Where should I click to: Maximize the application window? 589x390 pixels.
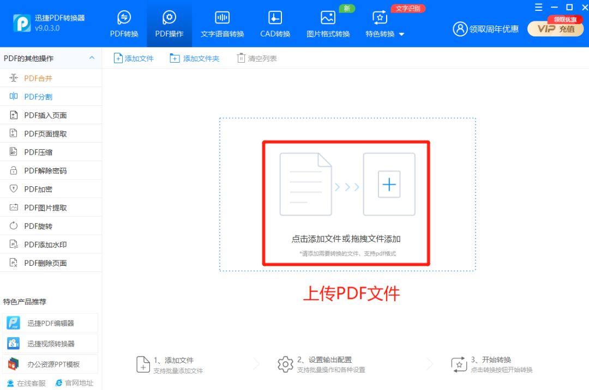569,8
